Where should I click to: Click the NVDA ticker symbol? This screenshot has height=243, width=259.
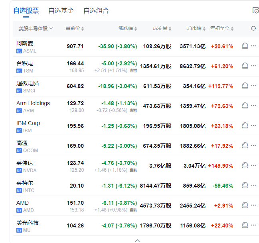[x=30, y=170]
